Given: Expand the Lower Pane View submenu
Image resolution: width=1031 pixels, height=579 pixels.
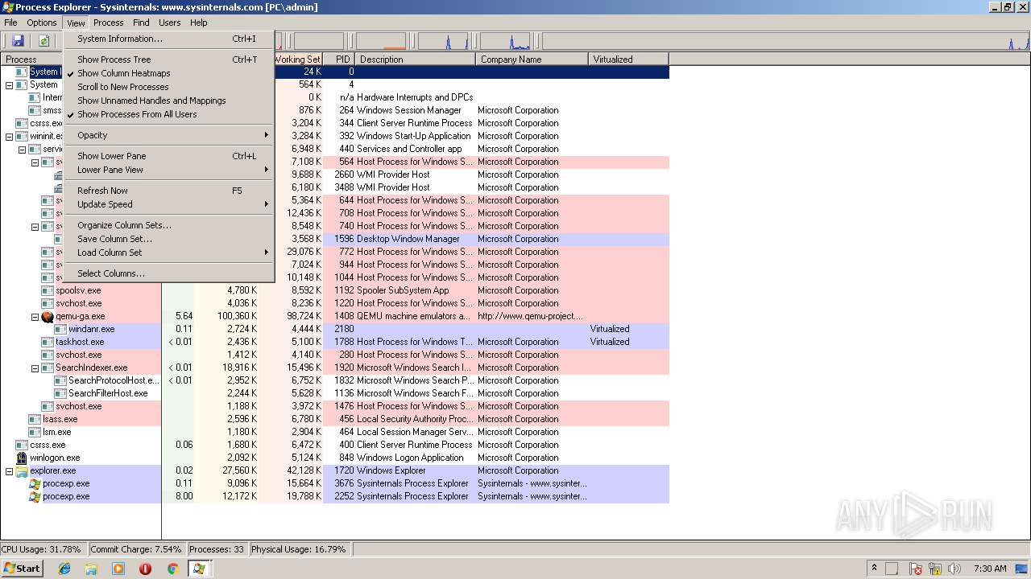Looking at the screenshot, I should coord(168,170).
